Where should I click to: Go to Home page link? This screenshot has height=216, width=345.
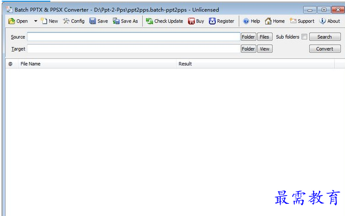click(274, 21)
